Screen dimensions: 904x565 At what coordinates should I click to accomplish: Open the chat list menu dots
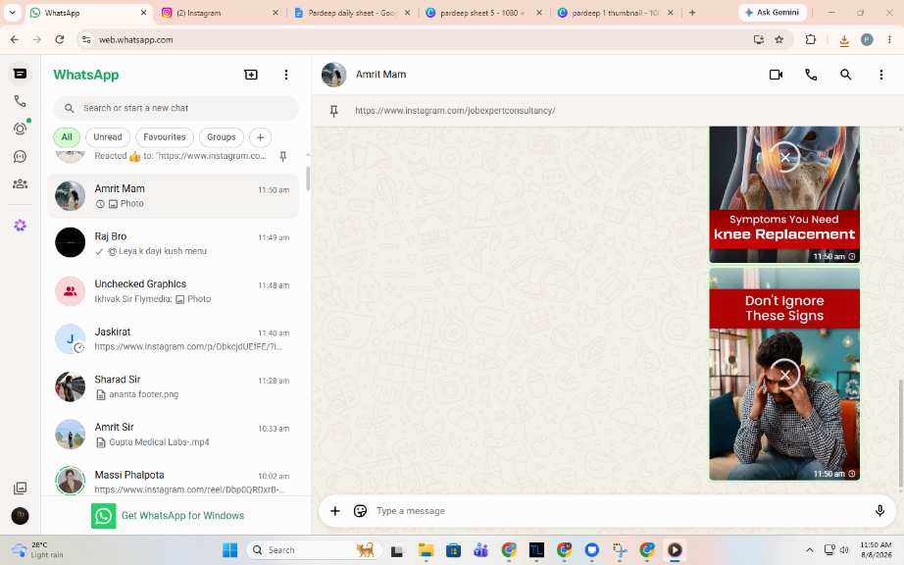click(286, 75)
